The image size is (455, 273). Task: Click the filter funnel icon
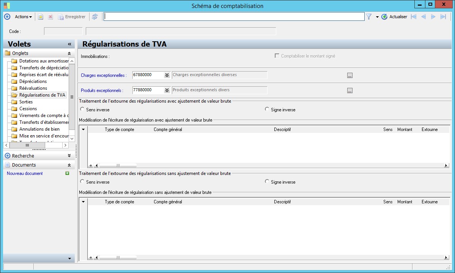pos(369,17)
